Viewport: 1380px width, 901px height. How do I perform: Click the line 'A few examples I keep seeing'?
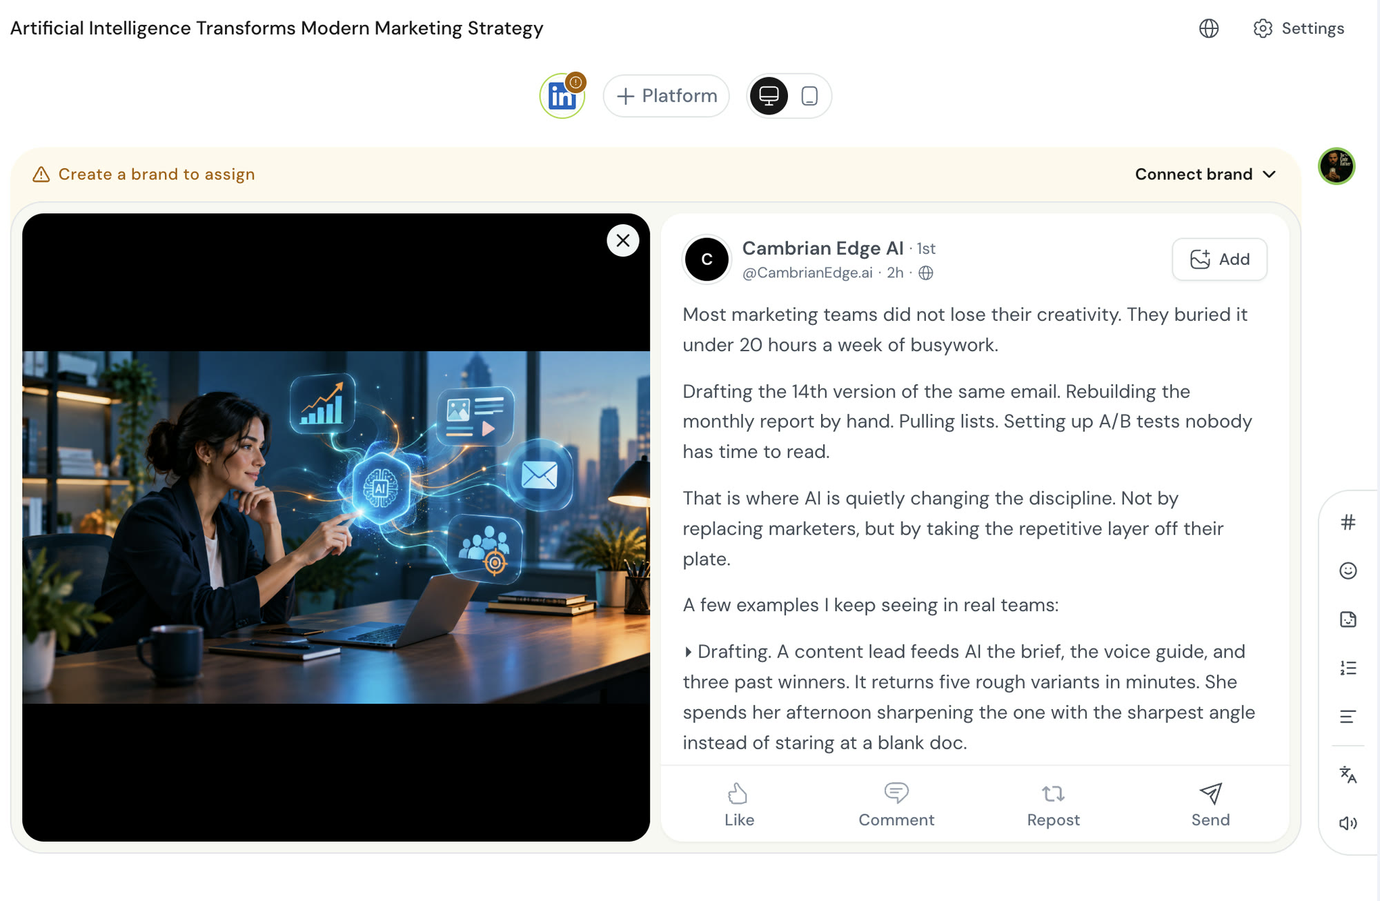pos(871,605)
